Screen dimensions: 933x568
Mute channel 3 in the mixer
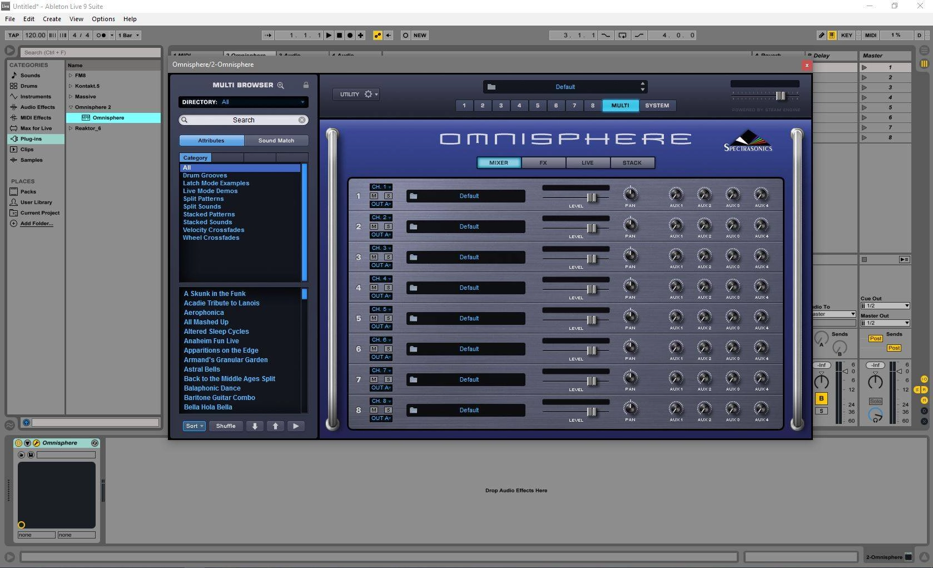pos(374,257)
